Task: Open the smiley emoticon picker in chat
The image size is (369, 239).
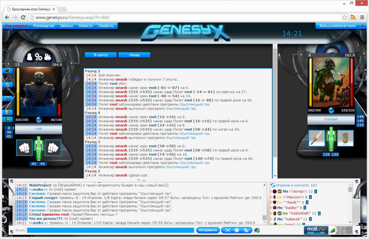Action: pyautogui.click(x=237, y=230)
